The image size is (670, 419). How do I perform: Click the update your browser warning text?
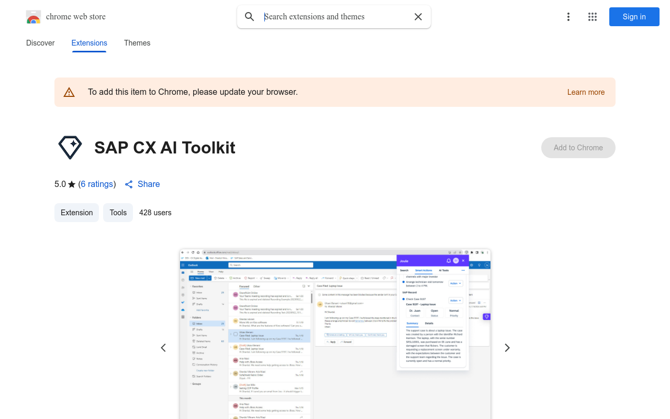tap(193, 92)
